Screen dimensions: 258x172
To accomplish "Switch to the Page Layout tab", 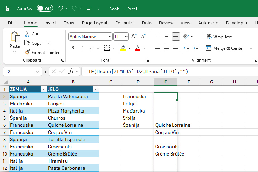I will (95, 23).
